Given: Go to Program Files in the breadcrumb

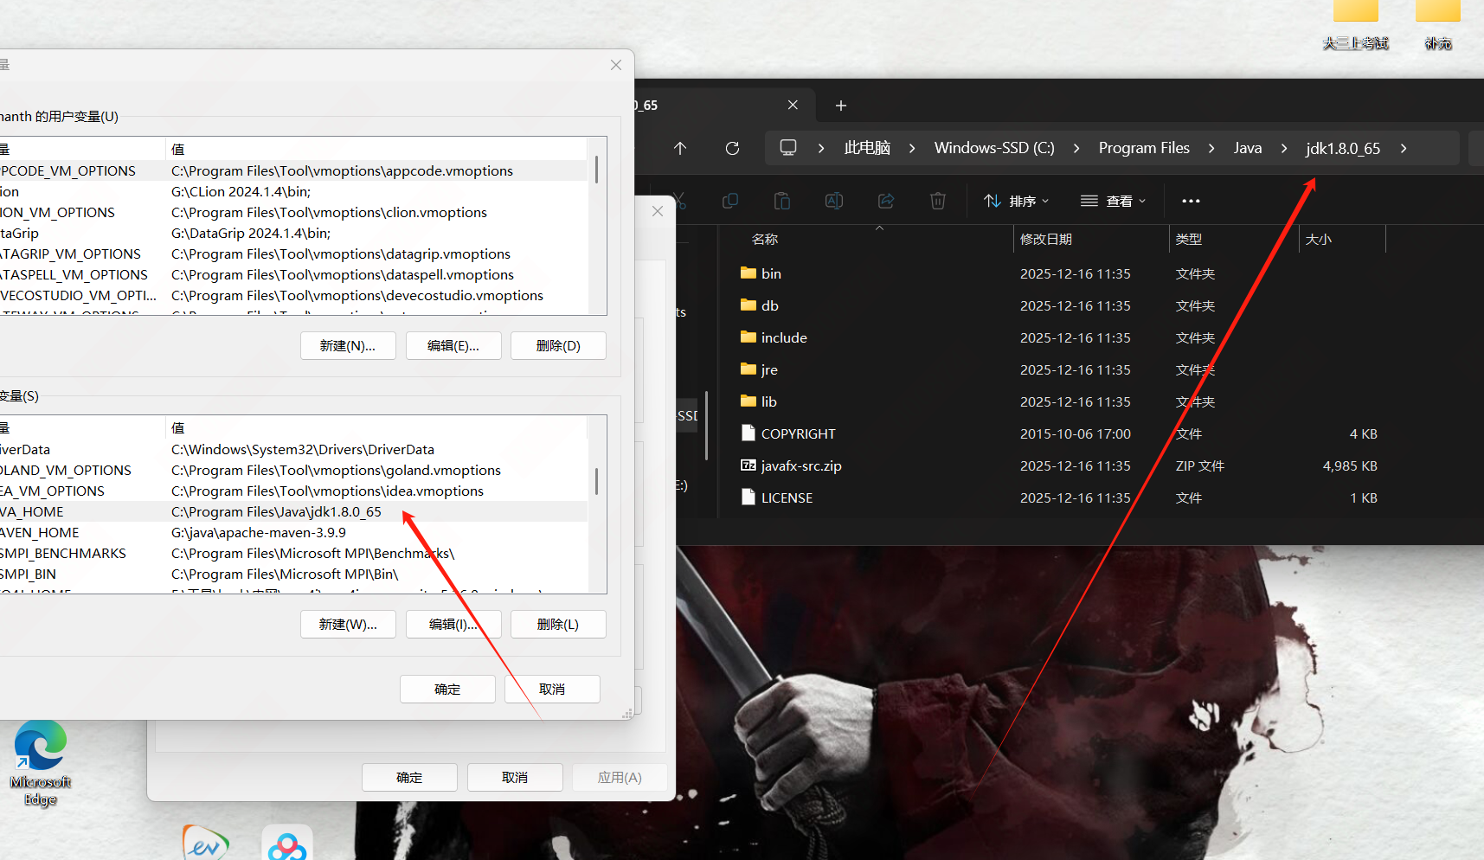Looking at the screenshot, I should 1144,148.
